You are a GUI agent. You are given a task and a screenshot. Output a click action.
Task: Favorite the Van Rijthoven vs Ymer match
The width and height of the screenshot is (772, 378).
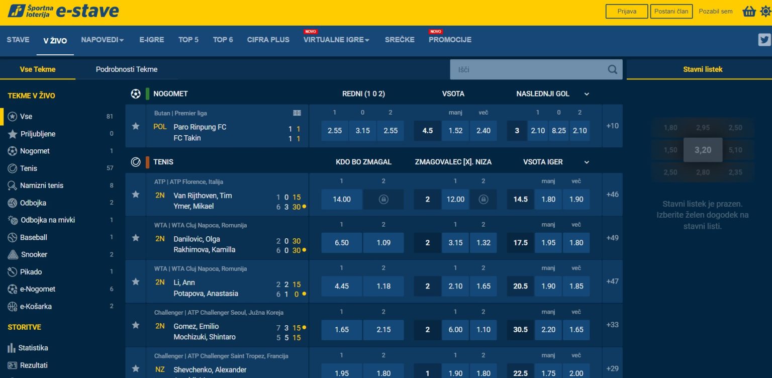pos(136,195)
